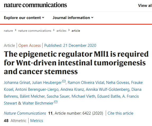Click the nature communications logo

pos(35,5)
